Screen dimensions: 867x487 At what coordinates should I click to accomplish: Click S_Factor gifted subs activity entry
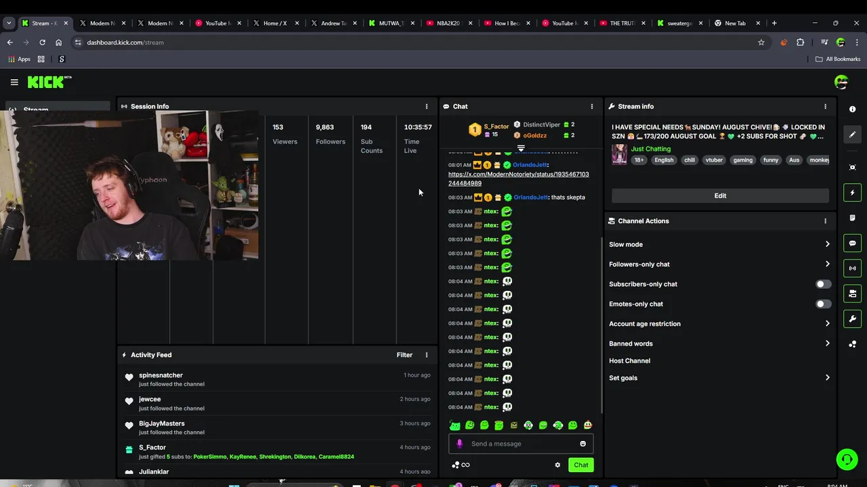[278, 452]
